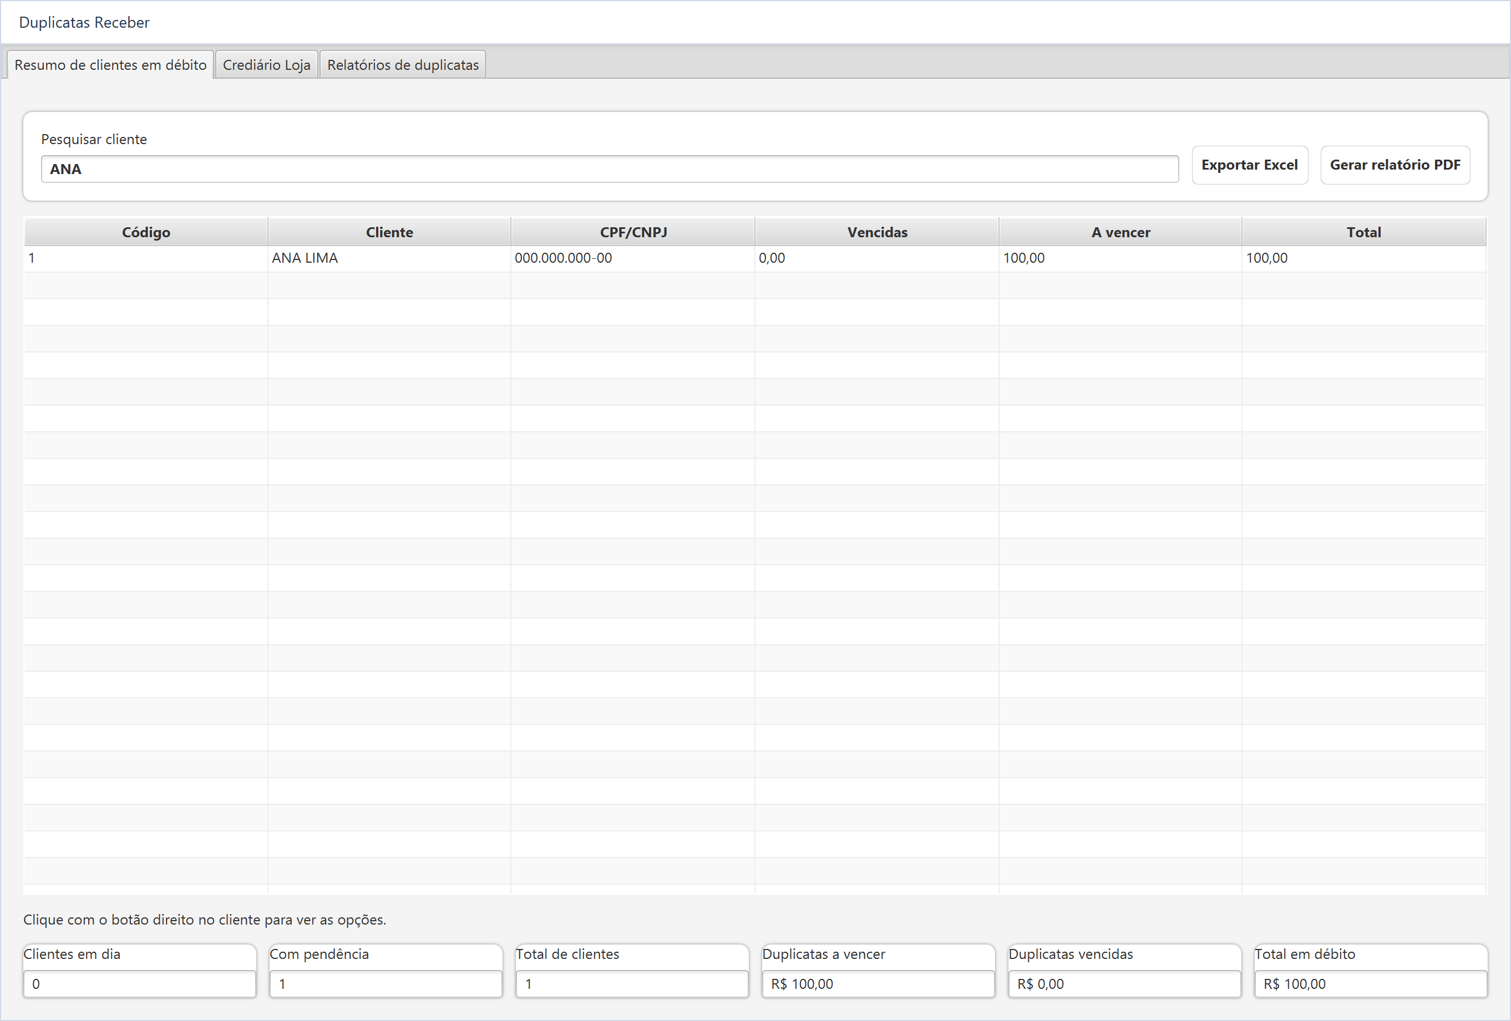This screenshot has height=1021, width=1511.
Task: Sort by the Cliente column header
Action: coord(389,232)
